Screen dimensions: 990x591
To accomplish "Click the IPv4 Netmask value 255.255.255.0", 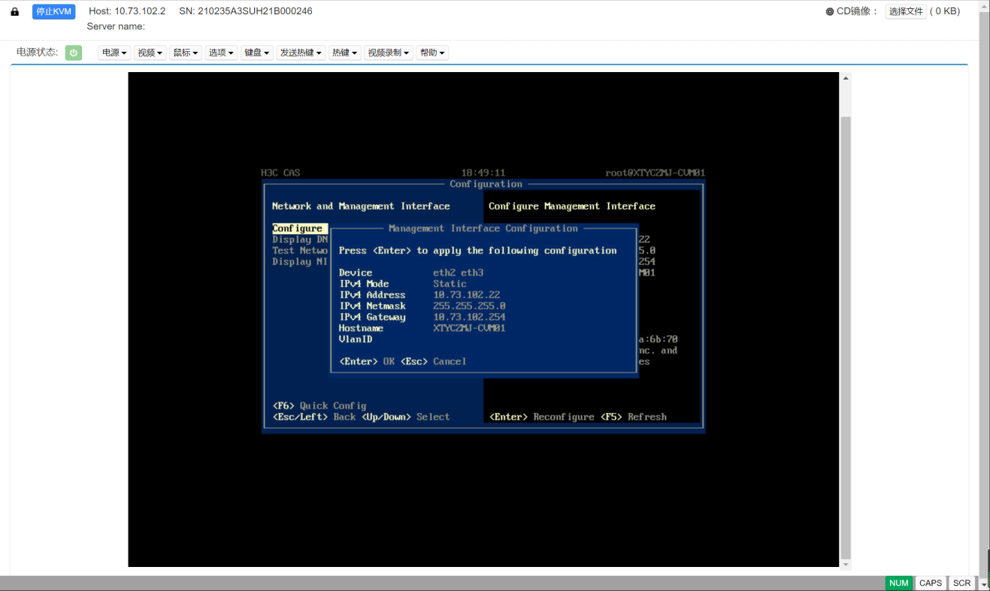I will tap(470, 306).
